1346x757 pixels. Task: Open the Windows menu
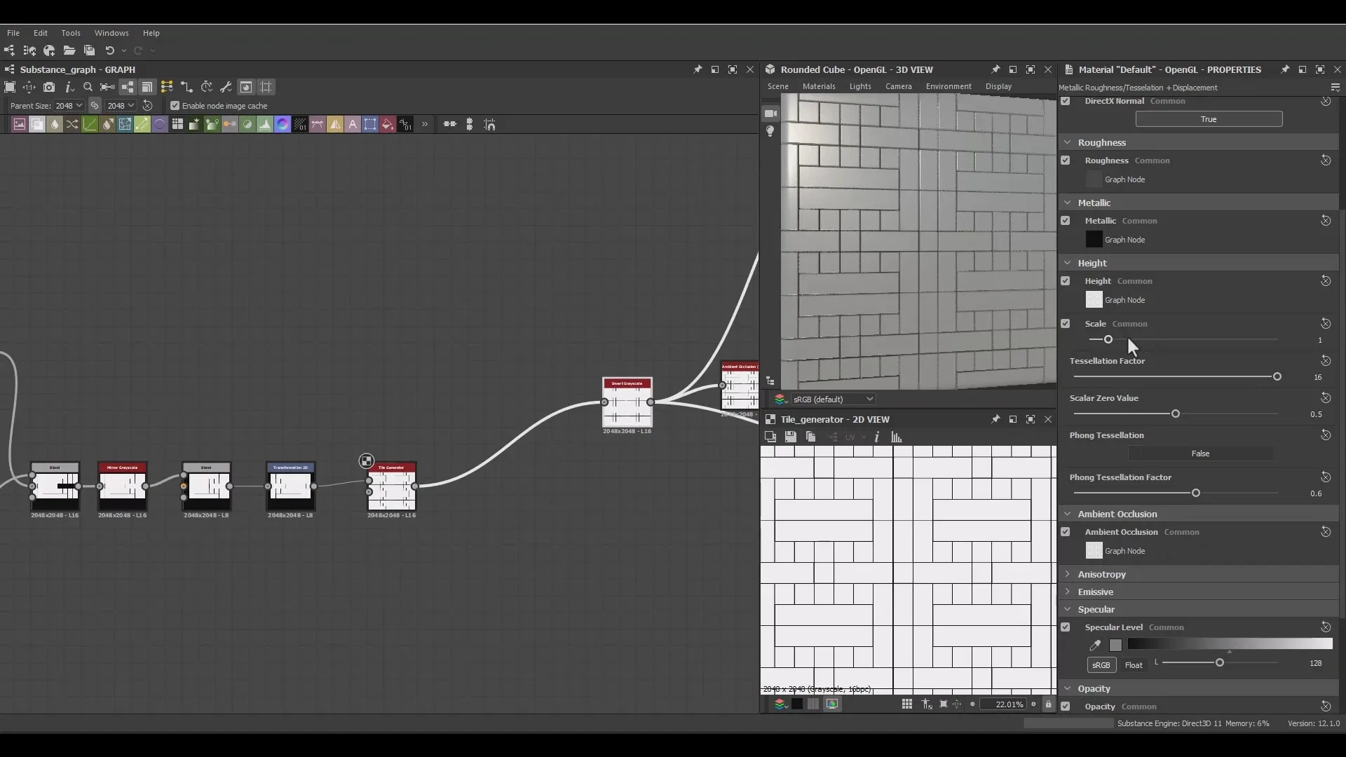pos(112,33)
